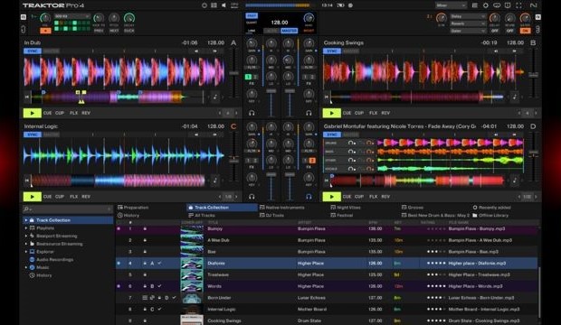Screen dimensions: 561x325
Task: Open the Mixer layout dropdown
Action: click(x=452, y=5)
